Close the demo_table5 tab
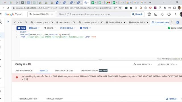 coord(147,22)
